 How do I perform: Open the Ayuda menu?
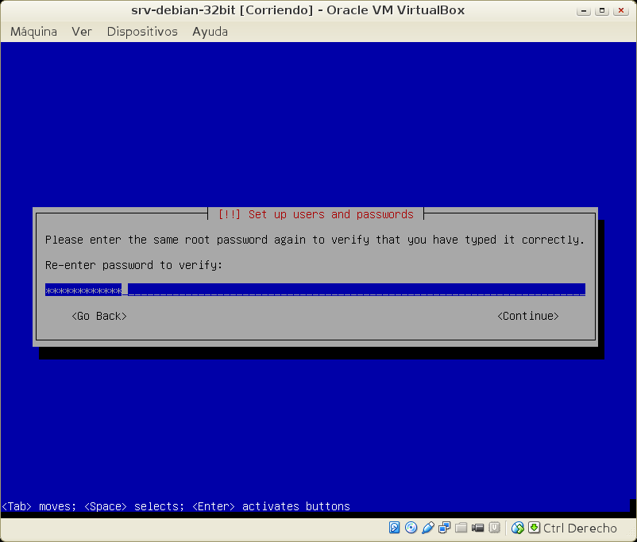tap(210, 32)
